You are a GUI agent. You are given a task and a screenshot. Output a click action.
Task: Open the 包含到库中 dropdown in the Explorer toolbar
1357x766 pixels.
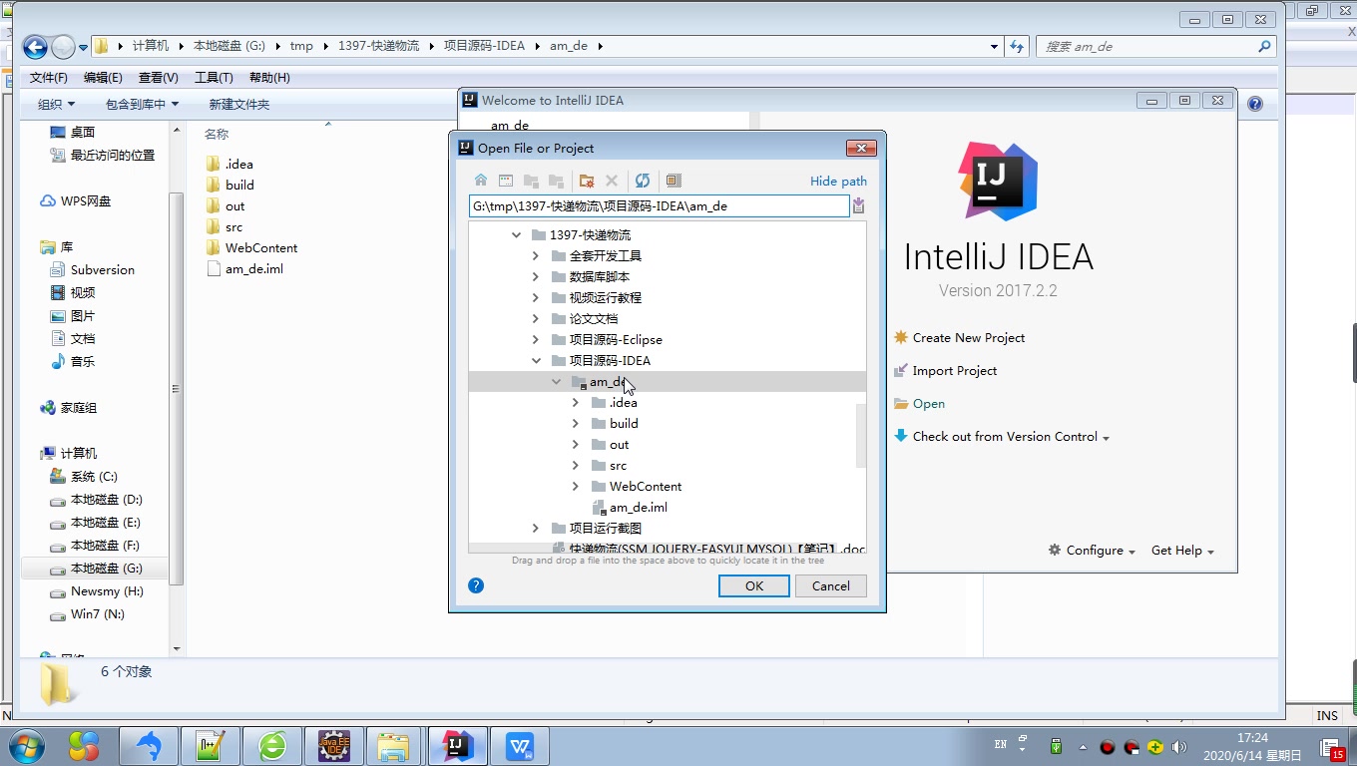point(142,104)
